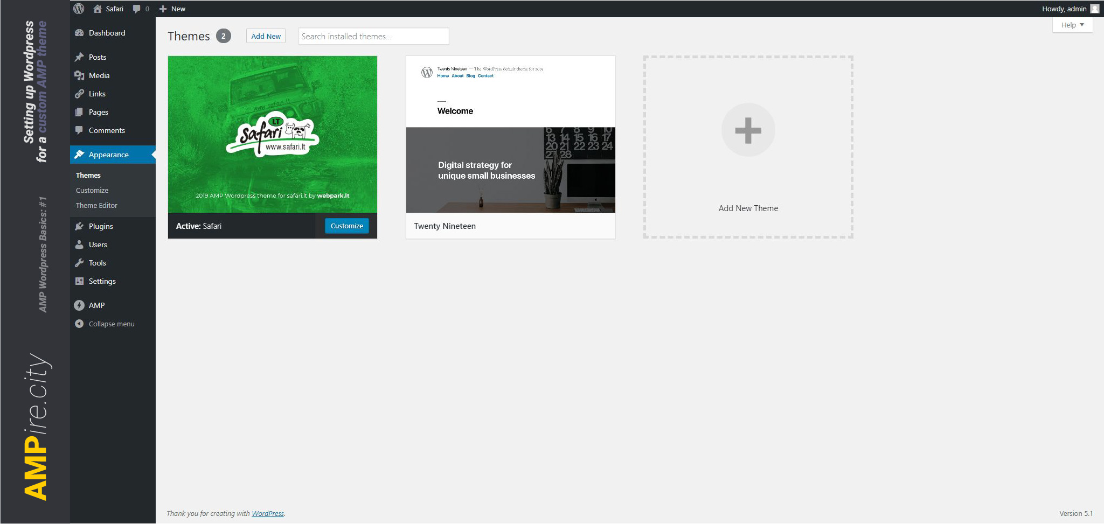Open the Customize submenu item

[x=92, y=190]
